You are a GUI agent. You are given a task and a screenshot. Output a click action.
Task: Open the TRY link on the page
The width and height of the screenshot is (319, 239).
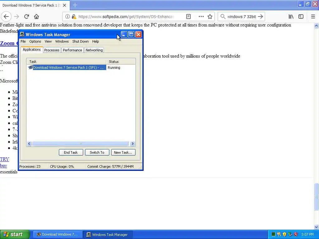click(4, 159)
